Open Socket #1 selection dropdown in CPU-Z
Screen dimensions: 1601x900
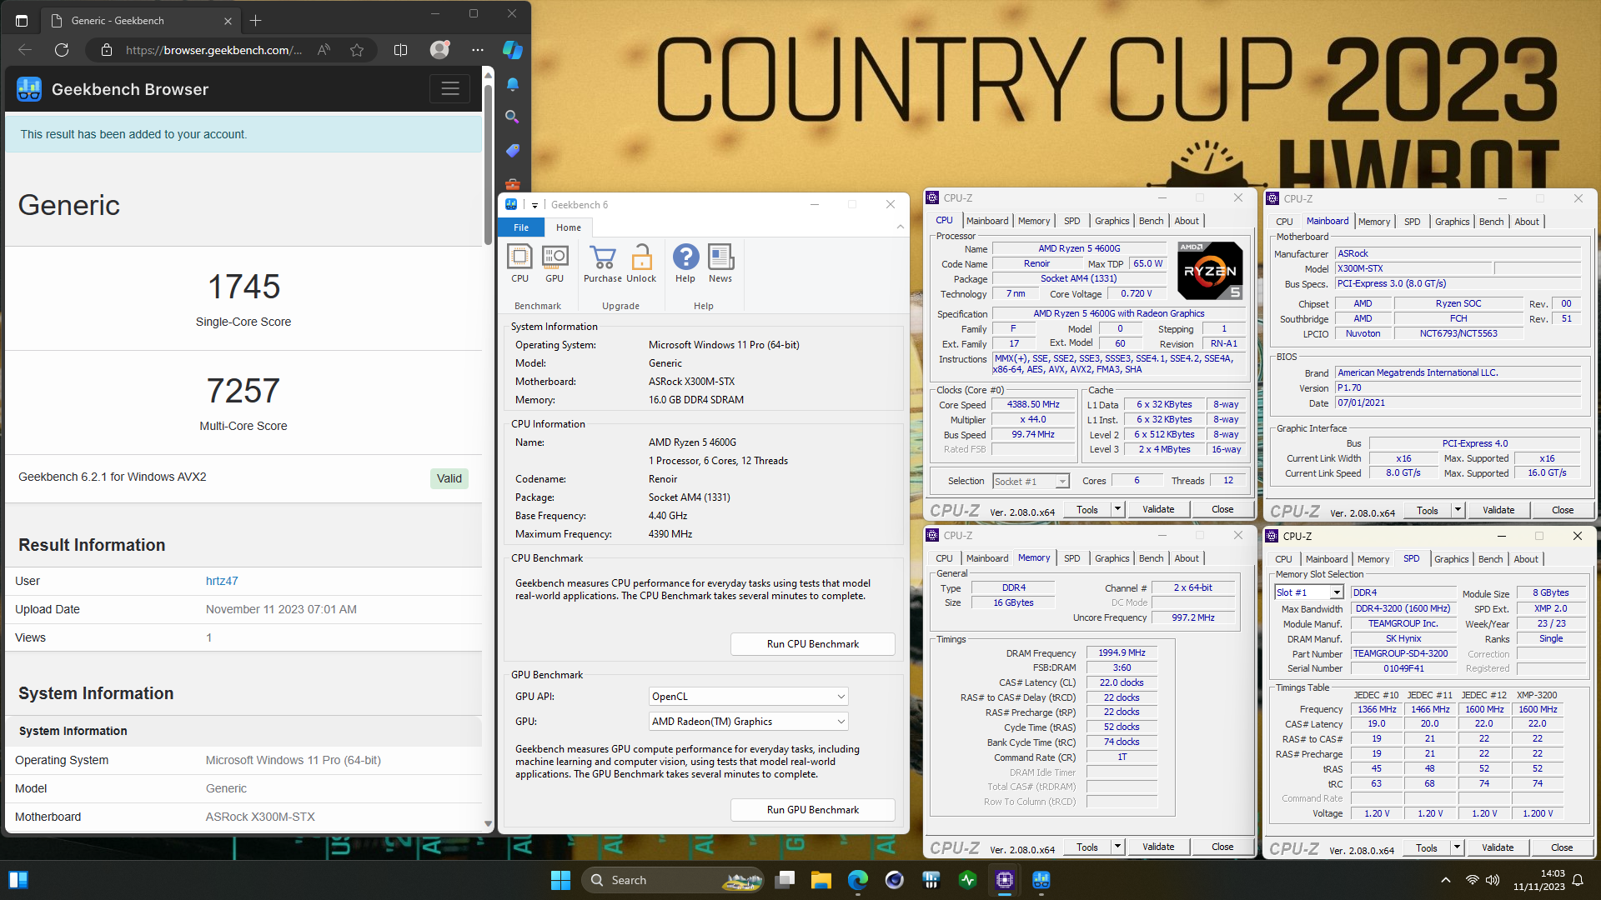click(1031, 482)
